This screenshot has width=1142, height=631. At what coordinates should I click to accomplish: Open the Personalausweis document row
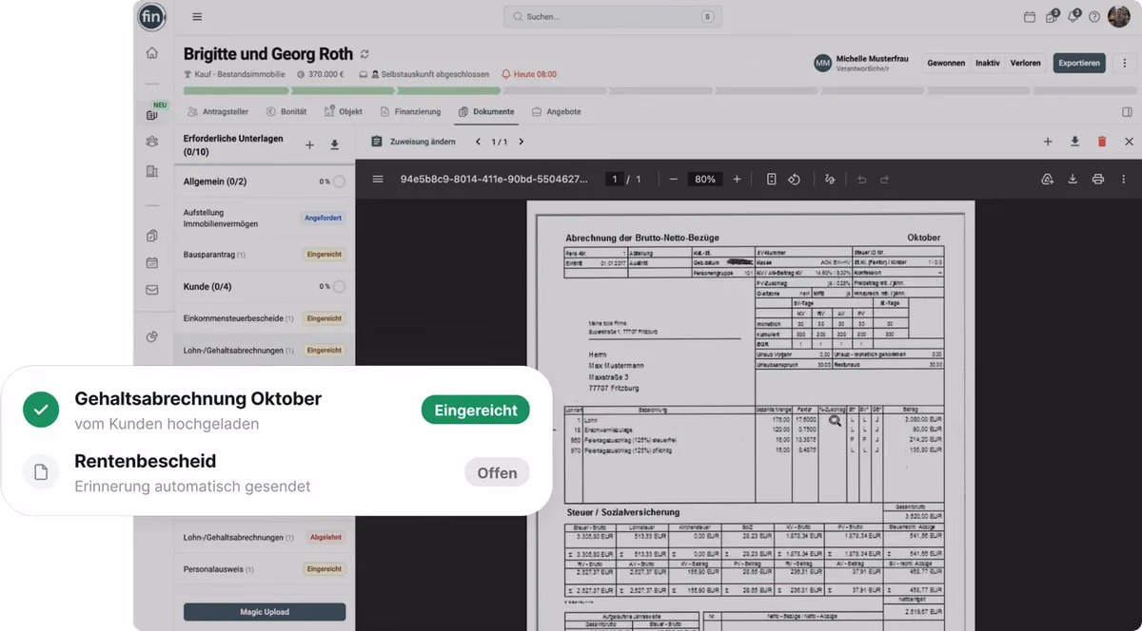click(x=265, y=569)
